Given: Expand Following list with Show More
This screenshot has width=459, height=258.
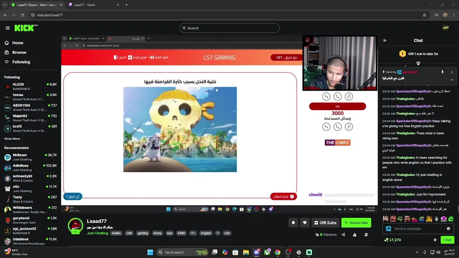Looking at the screenshot, I should point(12,139).
